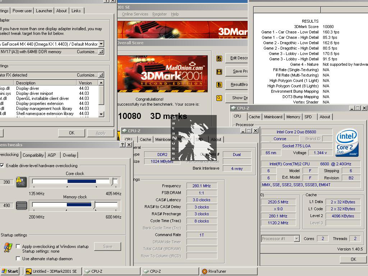Viewport: 368px width, 276px height.
Task: Open the Help menu in 3DMark
Action: pyautogui.click(x=175, y=14)
